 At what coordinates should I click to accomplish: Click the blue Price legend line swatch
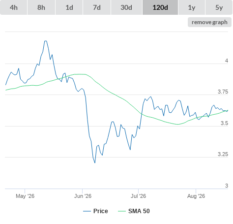coord(87,211)
